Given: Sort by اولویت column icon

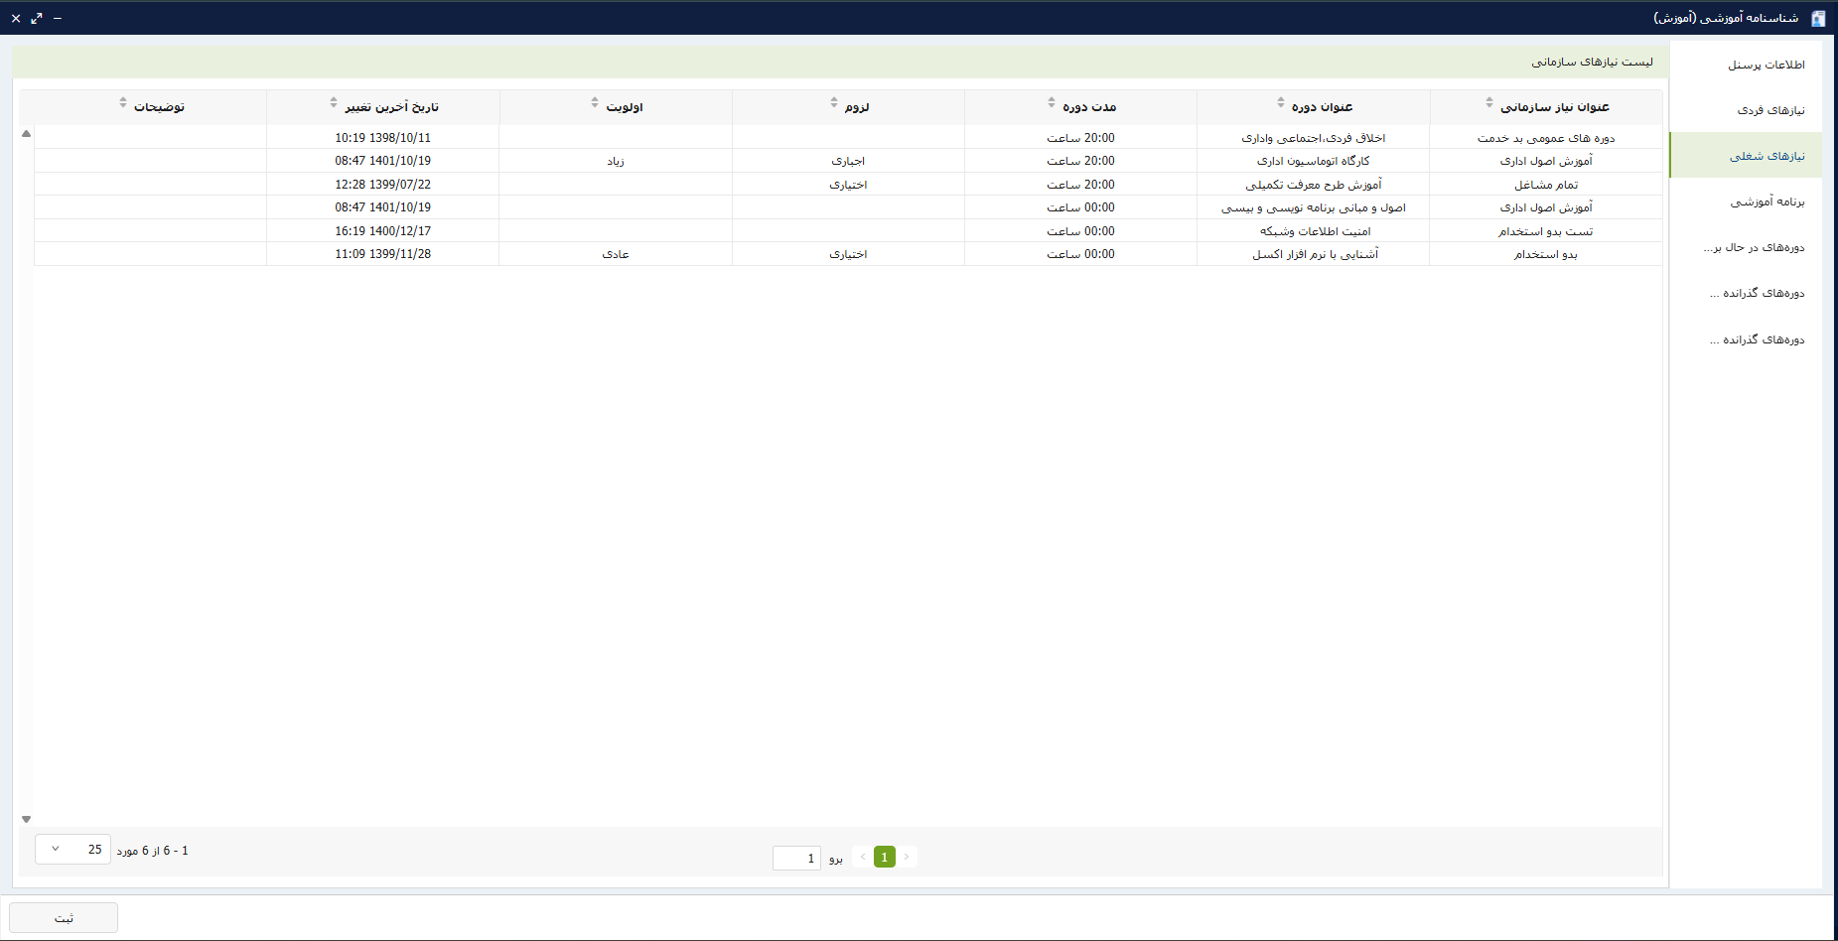Looking at the screenshot, I should (595, 103).
